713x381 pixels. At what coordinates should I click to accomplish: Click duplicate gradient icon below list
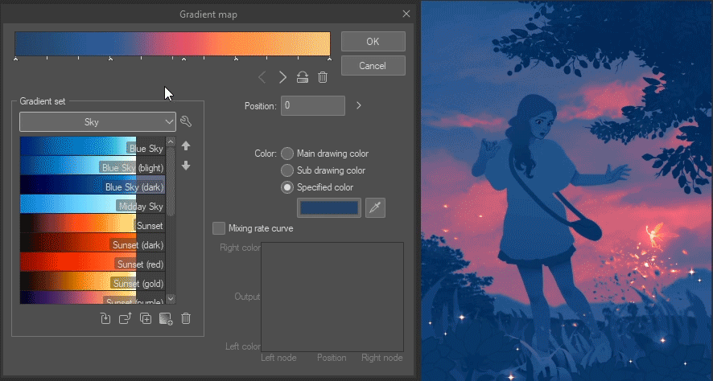click(146, 318)
